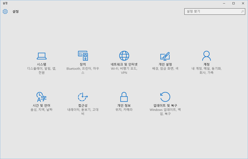Open the 접근성 dashed clock icon
Screen dimensions: 248x159
pos(83,97)
